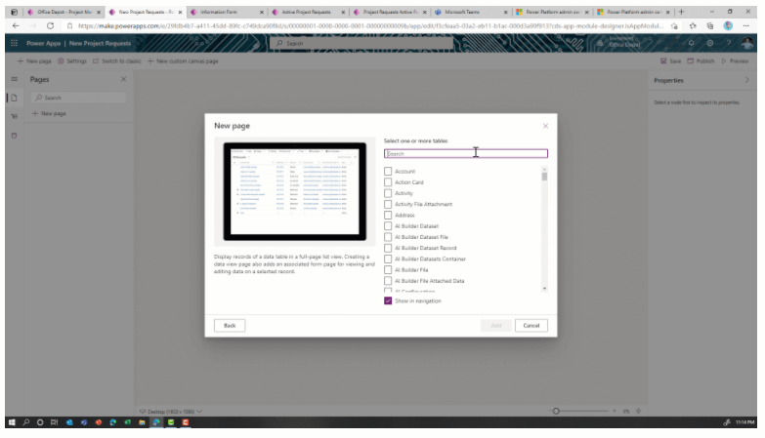
Task: Open the Navigation tree view icon
Action: coord(13,116)
